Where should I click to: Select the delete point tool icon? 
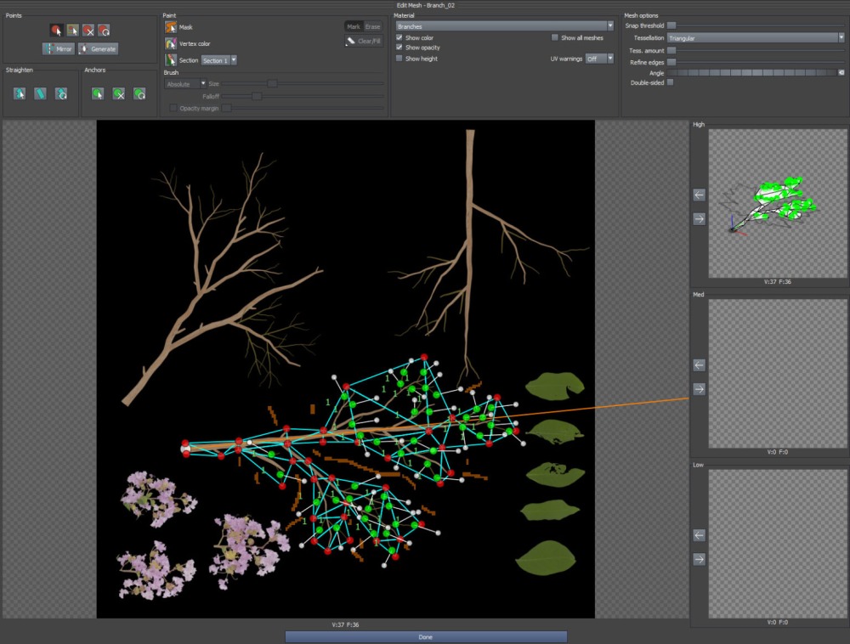[88, 31]
